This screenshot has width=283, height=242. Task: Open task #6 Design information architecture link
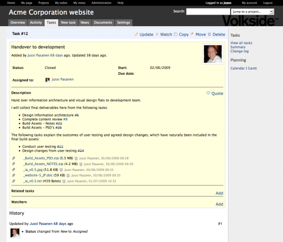(x=77, y=115)
